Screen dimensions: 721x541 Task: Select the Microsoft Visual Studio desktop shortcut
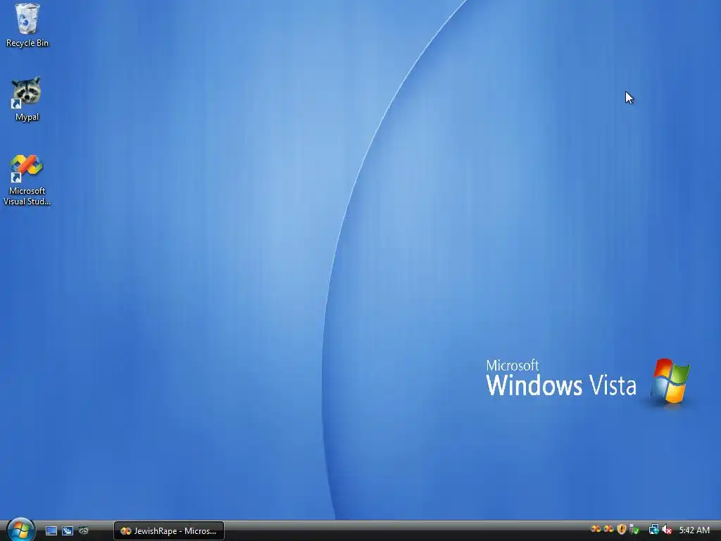pyautogui.click(x=27, y=180)
